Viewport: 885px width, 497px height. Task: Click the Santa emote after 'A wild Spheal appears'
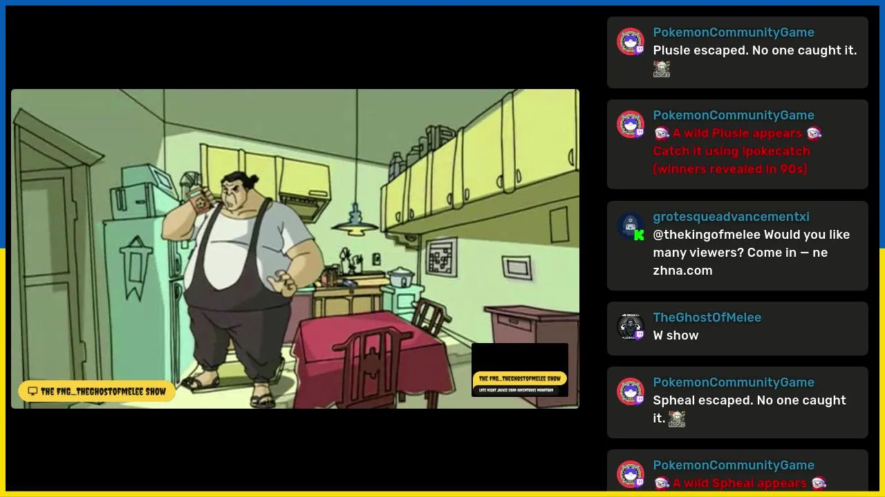819,483
